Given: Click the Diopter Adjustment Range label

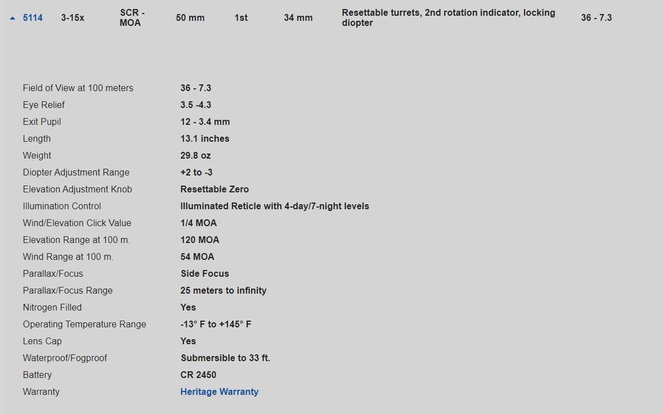Looking at the screenshot, I should 76,173.
